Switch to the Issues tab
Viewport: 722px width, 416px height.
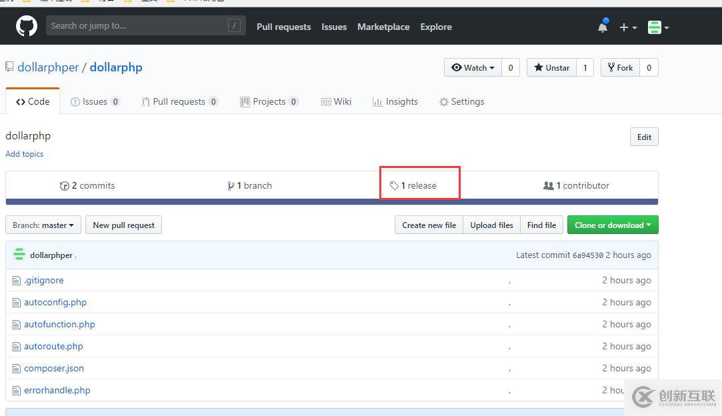tap(95, 101)
